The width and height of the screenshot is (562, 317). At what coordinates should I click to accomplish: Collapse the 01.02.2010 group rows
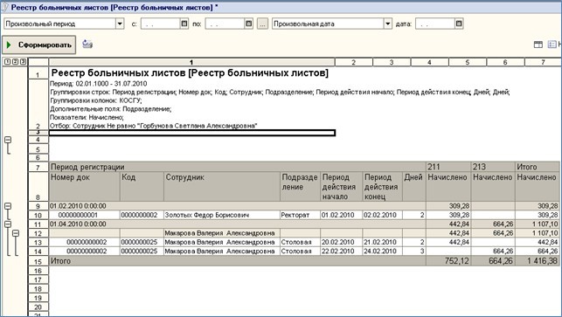8,206
